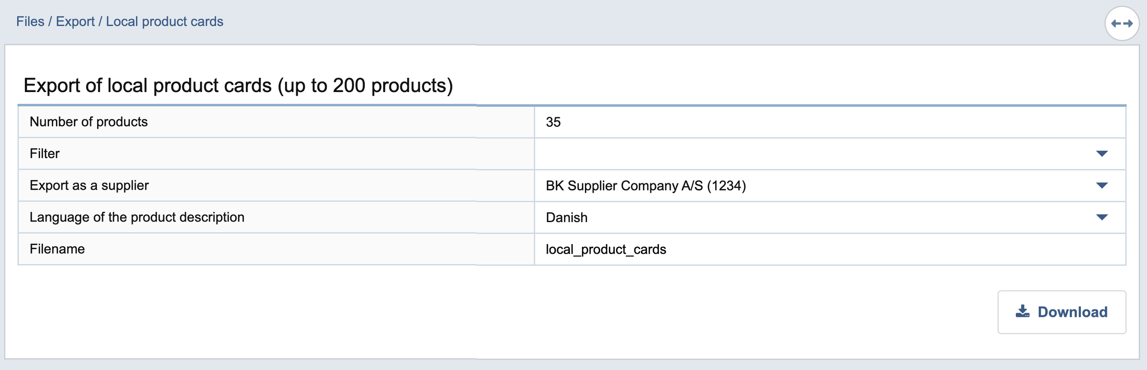The width and height of the screenshot is (1147, 370).
Task: Click the download tray icon
Action: pyautogui.click(x=1022, y=312)
